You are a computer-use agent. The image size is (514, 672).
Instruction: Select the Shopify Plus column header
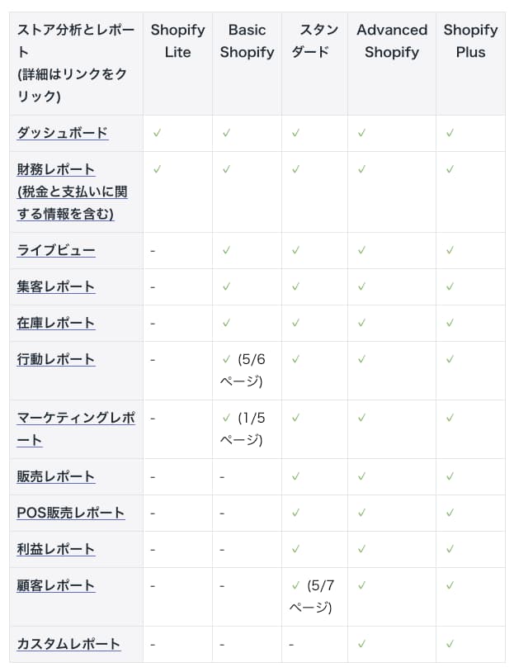[470, 40]
